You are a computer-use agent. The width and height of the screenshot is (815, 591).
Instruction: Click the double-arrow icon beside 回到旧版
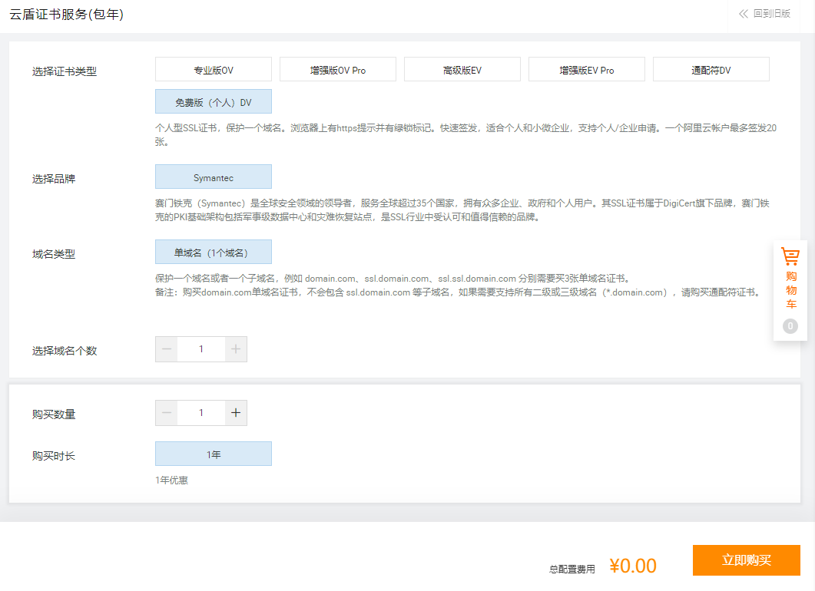coord(742,15)
